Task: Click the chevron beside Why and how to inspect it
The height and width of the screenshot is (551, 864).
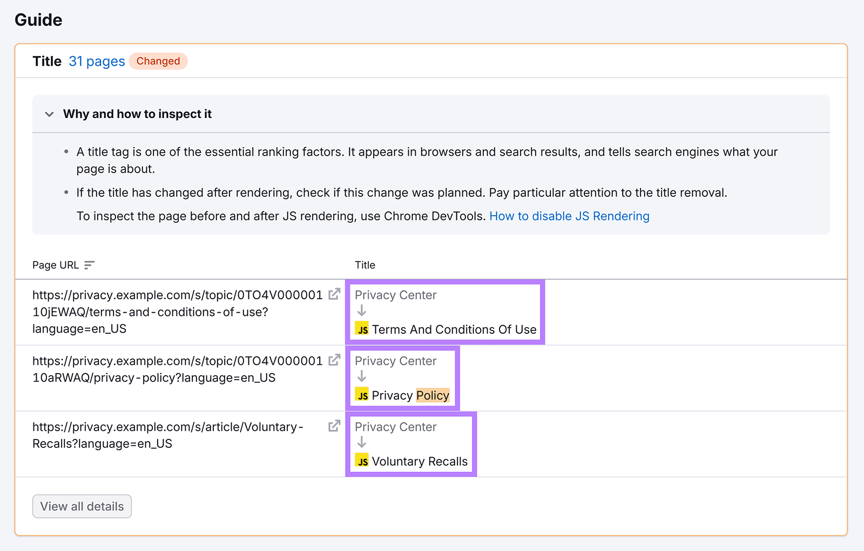Action: click(49, 114)
